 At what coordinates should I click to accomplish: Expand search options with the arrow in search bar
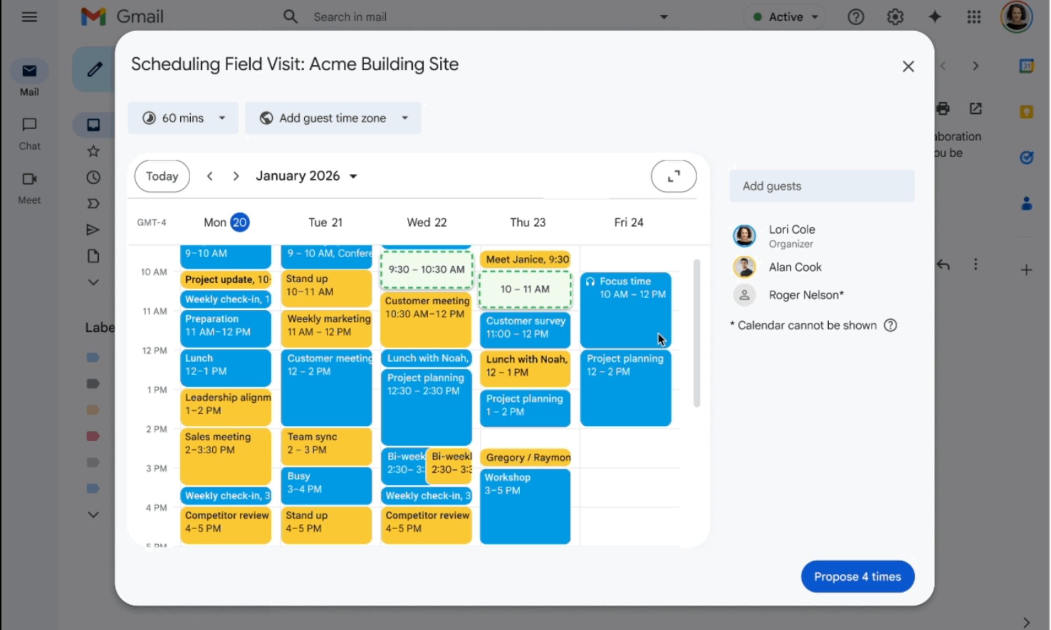663,16
